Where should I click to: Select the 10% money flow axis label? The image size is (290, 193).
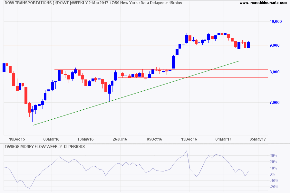[x=273, y=168]
